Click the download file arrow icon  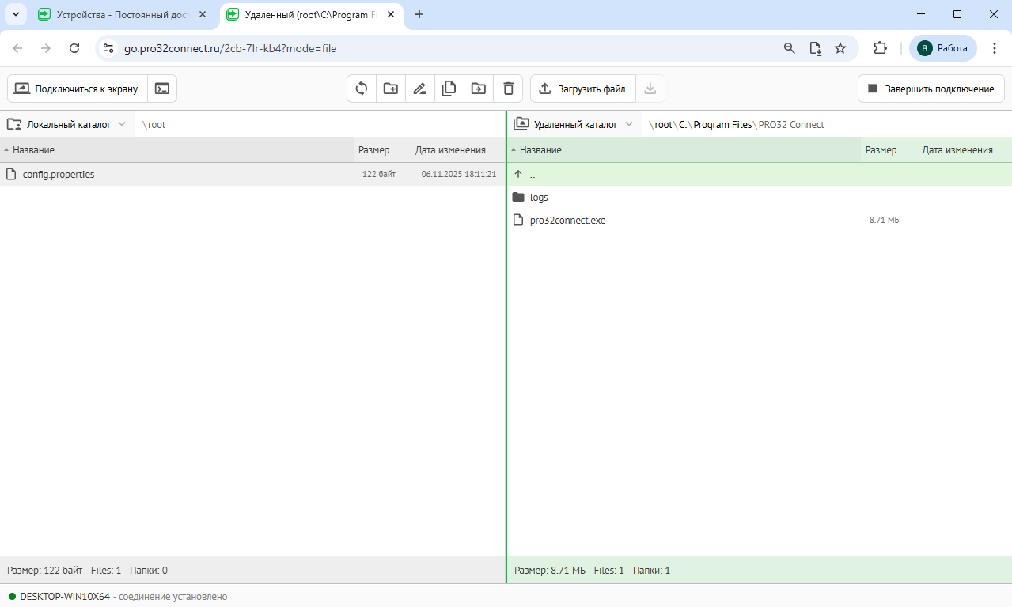click(x=650, y=89)
